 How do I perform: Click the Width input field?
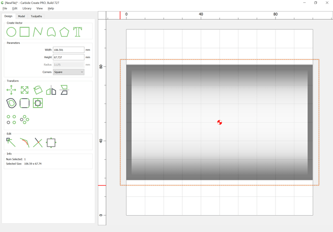click(69, 50)
